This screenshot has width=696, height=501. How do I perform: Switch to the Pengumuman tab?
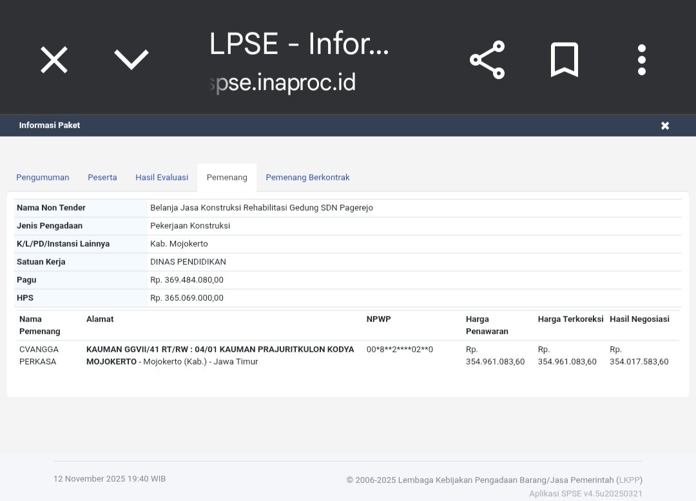pyautogui.click(x=43, y=177)
